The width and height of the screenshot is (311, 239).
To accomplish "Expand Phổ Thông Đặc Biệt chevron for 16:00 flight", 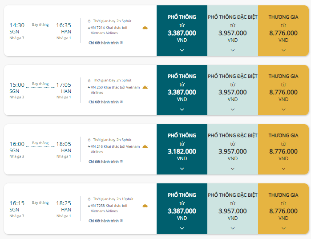I will coord(233,169).
